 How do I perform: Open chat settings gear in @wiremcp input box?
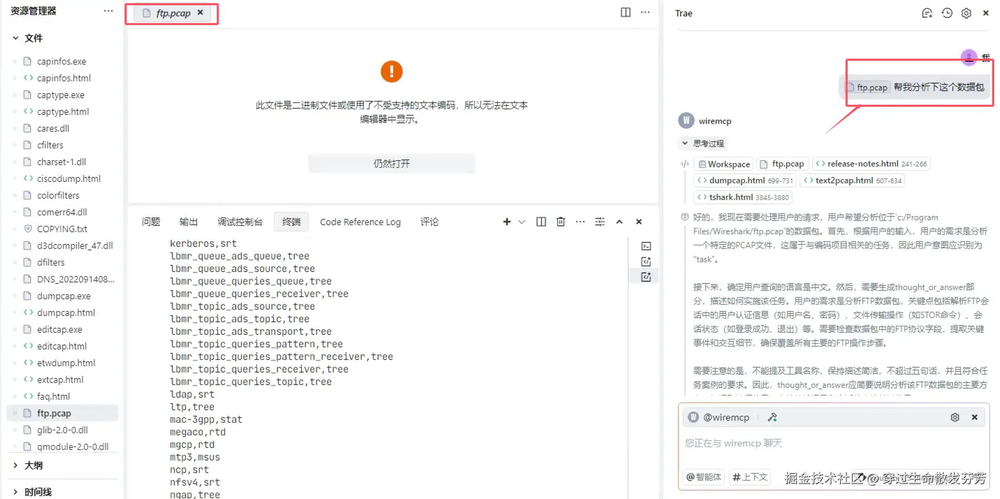click(954, 417)
